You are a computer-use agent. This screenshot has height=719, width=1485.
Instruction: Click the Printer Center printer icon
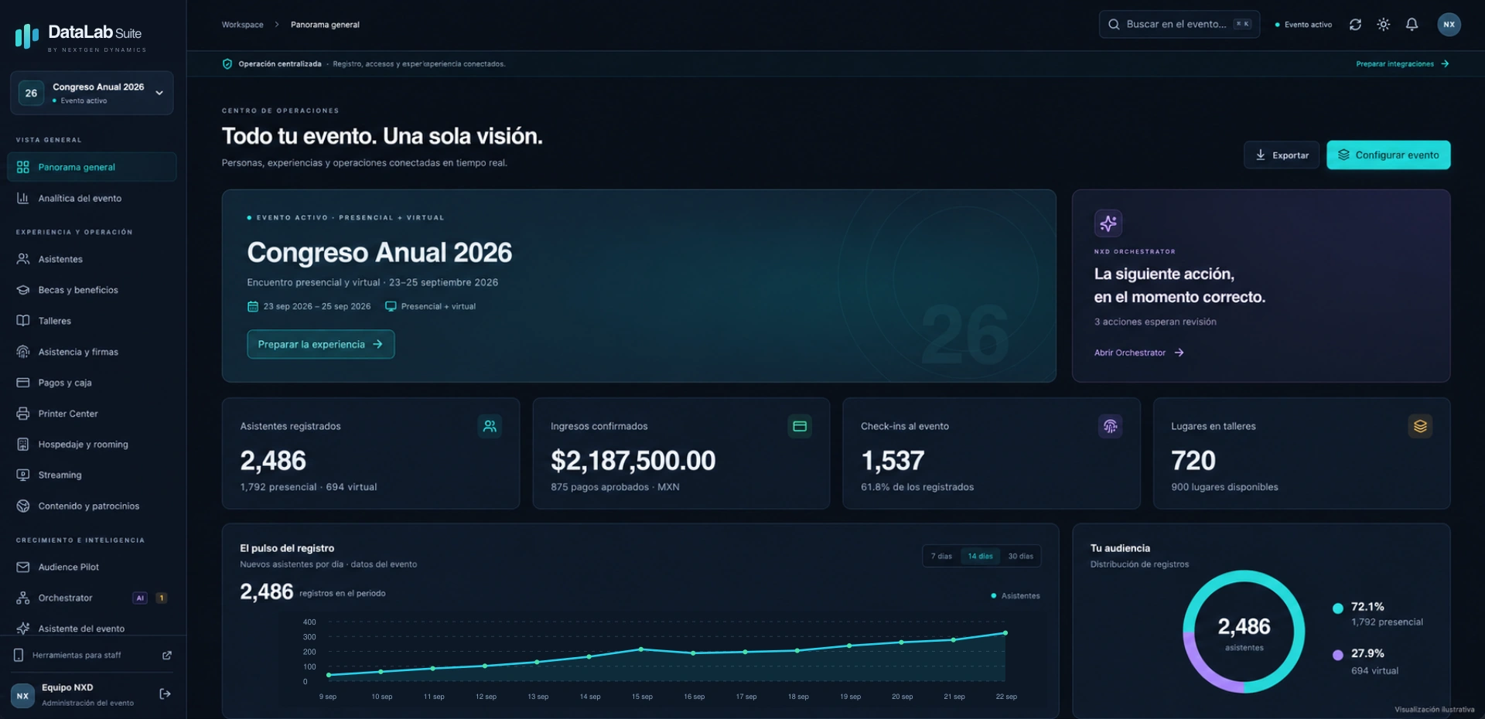[23, 414]
